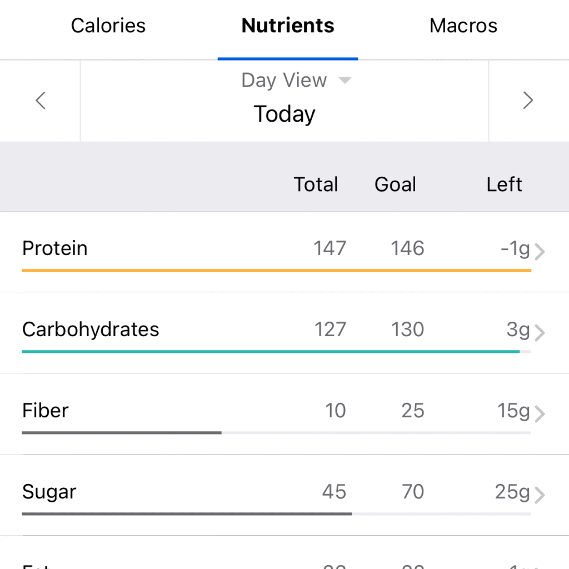Image resolution: width=569 pixels, height=569 pixels.
Task: Select the Fiber row label
Action: 45,411
